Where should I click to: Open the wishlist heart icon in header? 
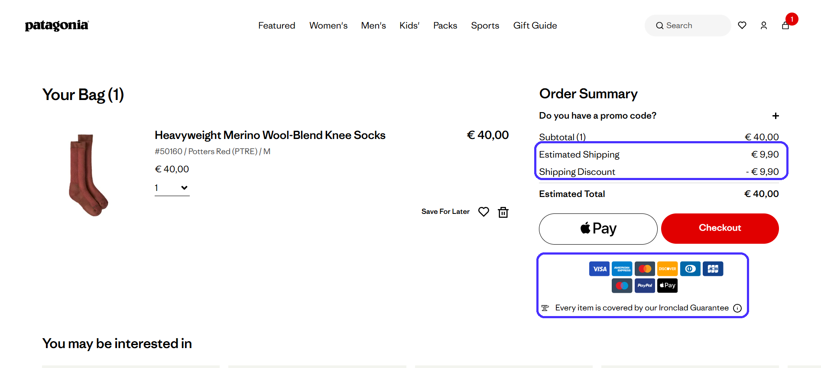742,26
